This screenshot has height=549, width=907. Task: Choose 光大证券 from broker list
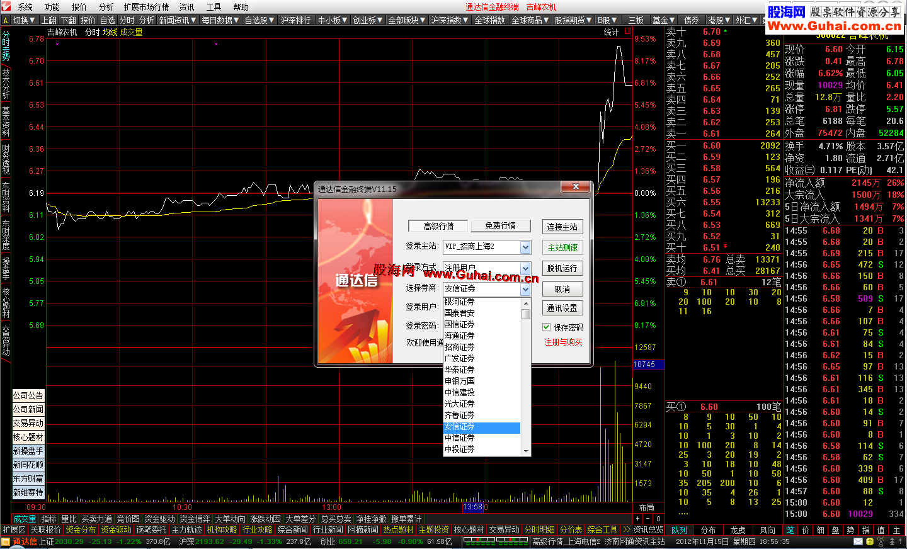(482, 404)
